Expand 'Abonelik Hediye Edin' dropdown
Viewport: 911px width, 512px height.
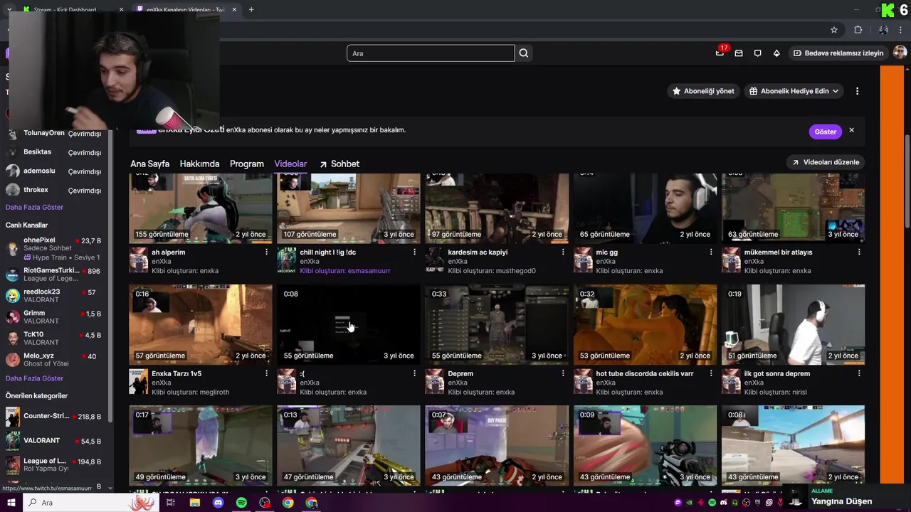(794, 91)
